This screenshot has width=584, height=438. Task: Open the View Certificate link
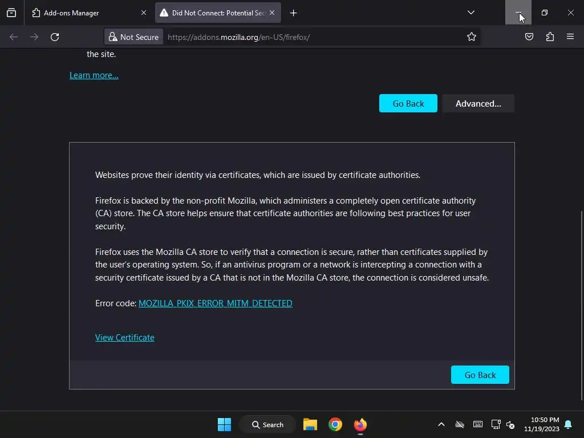(x=125, y=338)
